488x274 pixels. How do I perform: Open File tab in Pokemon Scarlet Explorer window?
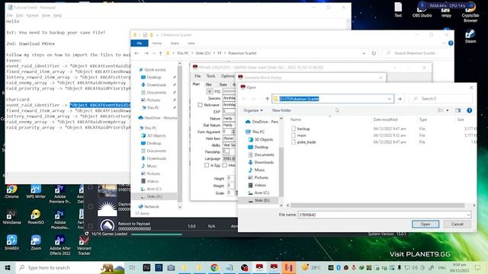139,43
